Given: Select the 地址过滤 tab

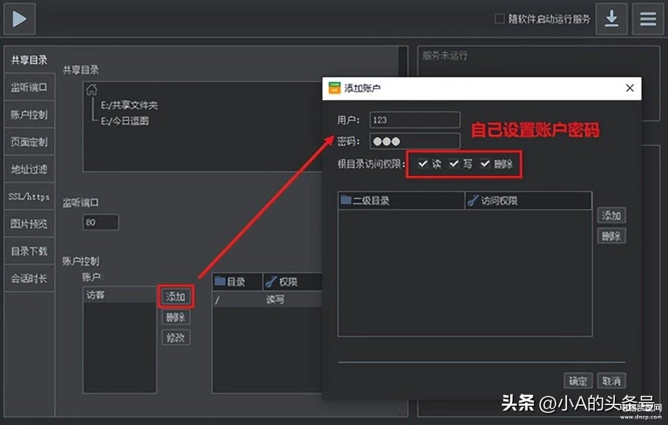Looking at the screenshot, I should (29, 169).
